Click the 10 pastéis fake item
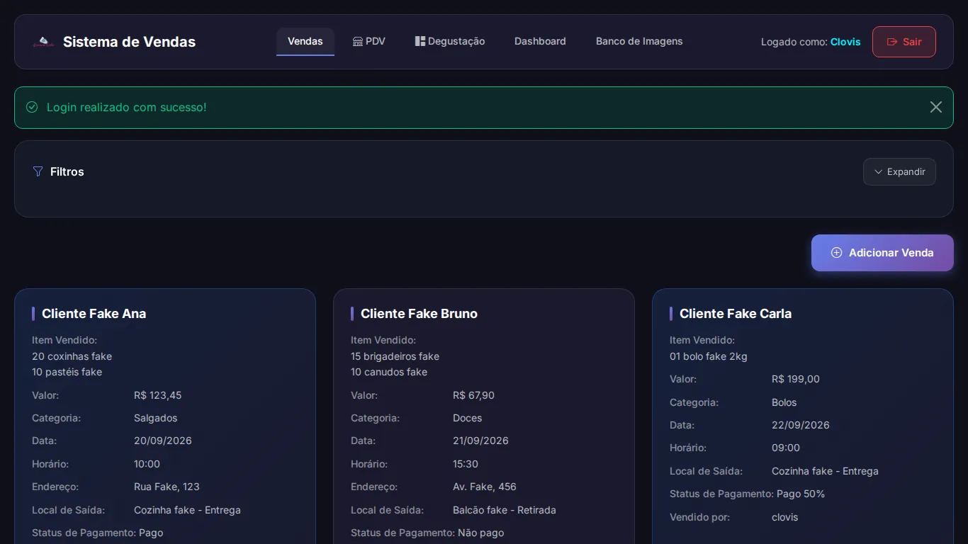The width and height of the screenshot is (968, 544). pos(67,372)
